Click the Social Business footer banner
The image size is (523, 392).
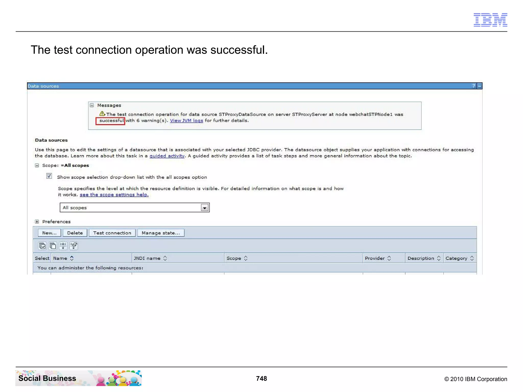pos(78,378)
